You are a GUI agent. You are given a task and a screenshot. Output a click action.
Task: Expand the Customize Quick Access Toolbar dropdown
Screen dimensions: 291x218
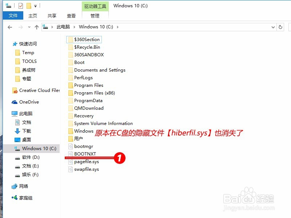(x=35, y=6)
